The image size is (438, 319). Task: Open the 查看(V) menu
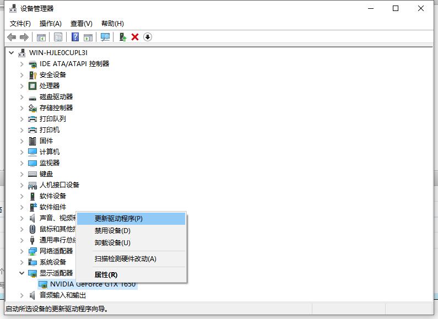click(81, 24)
